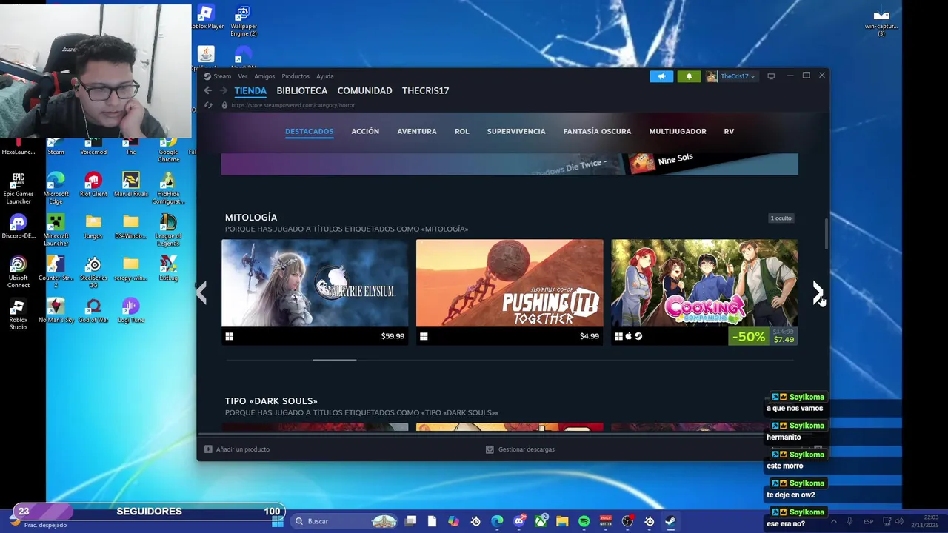Click Steam store page vertical scrollbar
The image size is (948, 533).
pos(826,234)
